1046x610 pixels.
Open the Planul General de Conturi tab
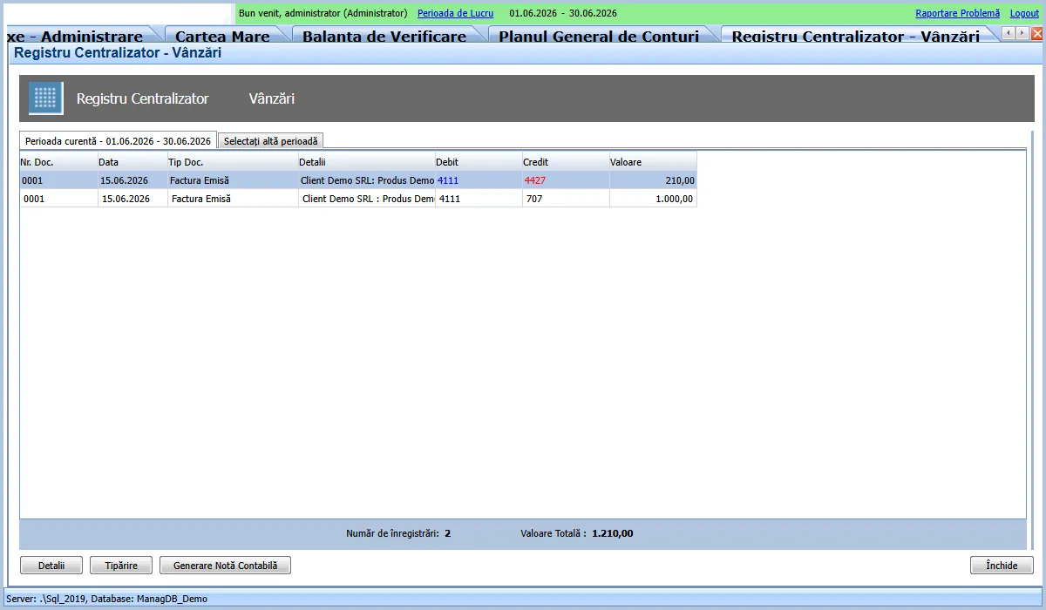(599, 37)
